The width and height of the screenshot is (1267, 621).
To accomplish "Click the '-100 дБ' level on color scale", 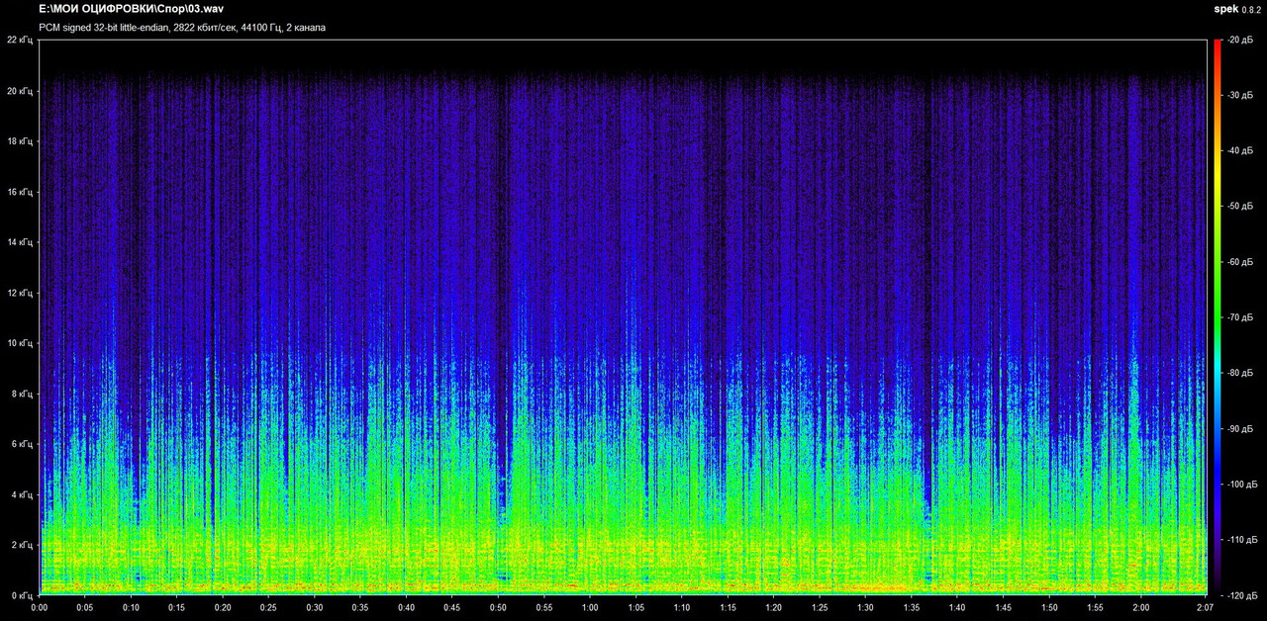I will point(1242,485).
